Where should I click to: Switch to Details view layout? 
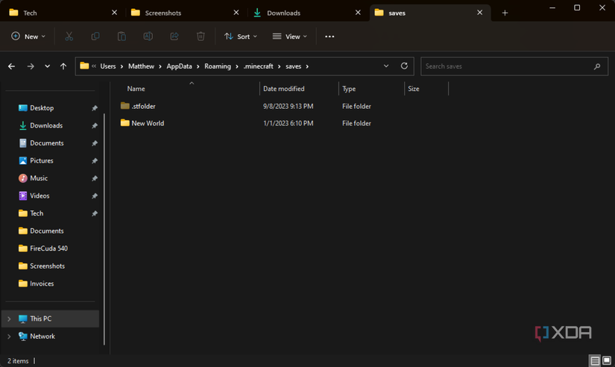(595, 361)
